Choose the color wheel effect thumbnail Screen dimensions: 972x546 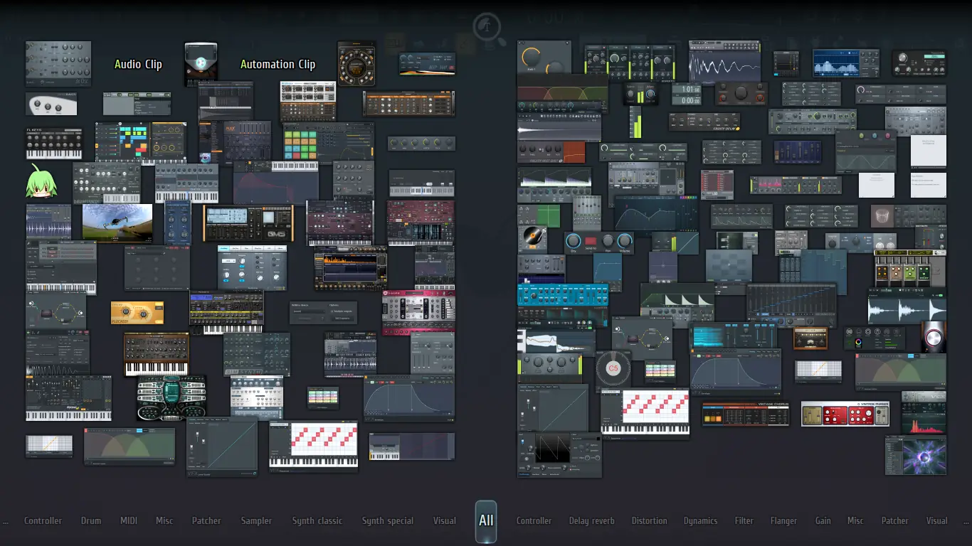pos(875,338)
